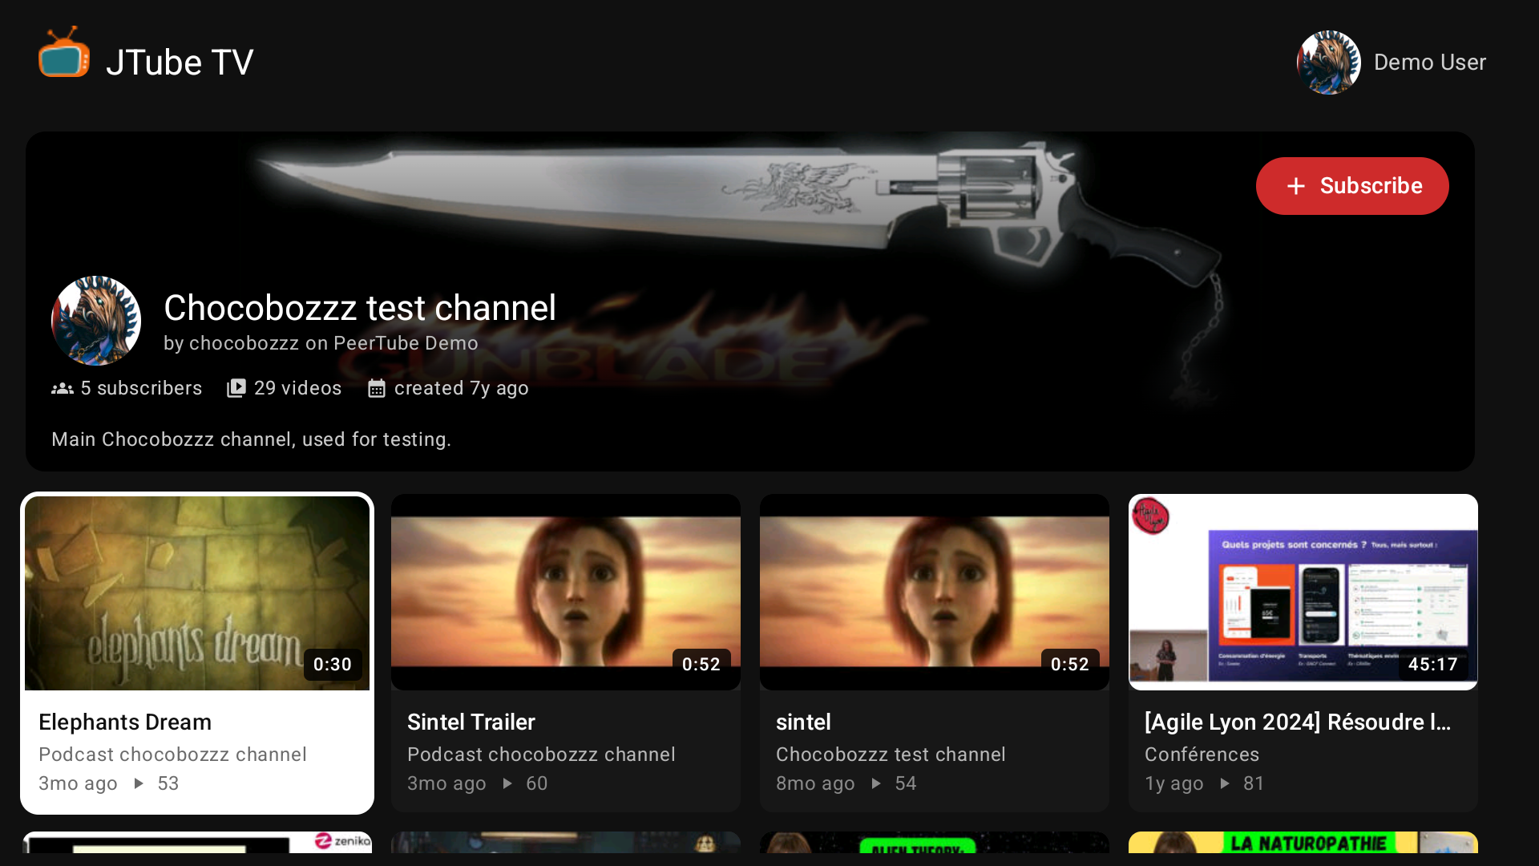Click 'Podcast chocobozzz channel' under Elephants Dream
Screen dimensions: 1539x866
[x=172, y=755]
